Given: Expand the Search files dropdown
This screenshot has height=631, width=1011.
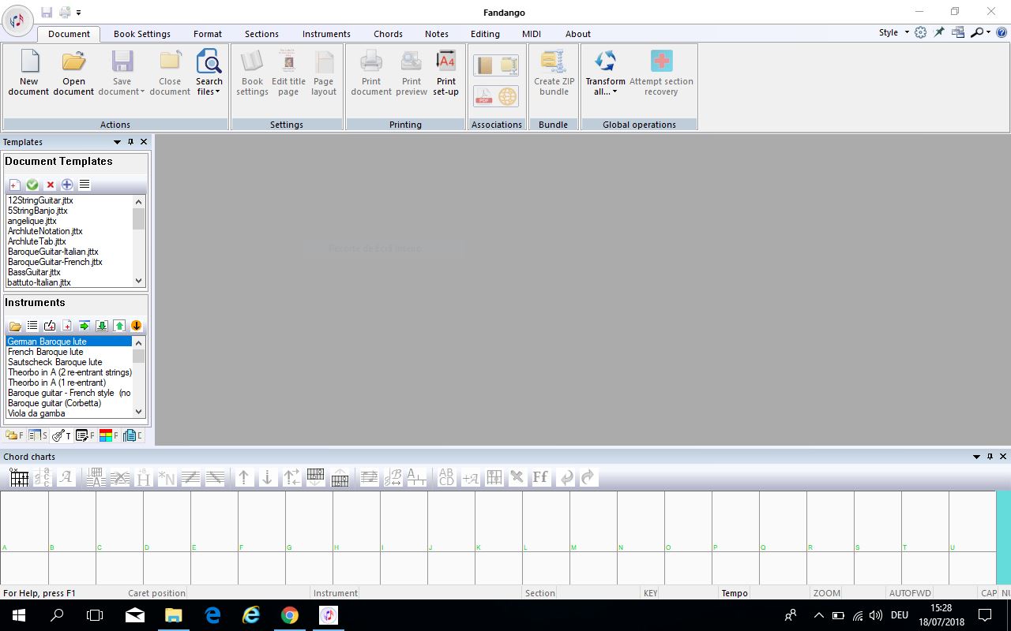Looking at the screenshot, I should (x=209, y=91).
